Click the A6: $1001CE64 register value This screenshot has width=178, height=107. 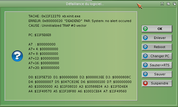point(90,91)
